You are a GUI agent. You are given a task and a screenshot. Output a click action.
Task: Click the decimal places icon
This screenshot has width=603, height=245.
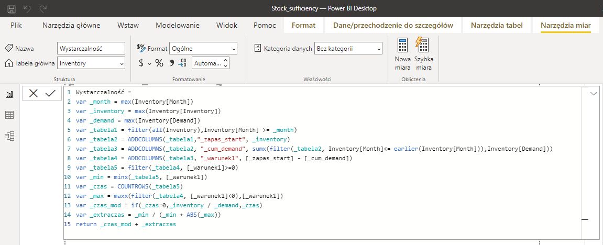point(183,63)
